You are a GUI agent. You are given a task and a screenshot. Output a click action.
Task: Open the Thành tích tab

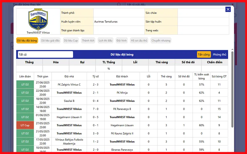pyautogui.click(x=88, y=40)
